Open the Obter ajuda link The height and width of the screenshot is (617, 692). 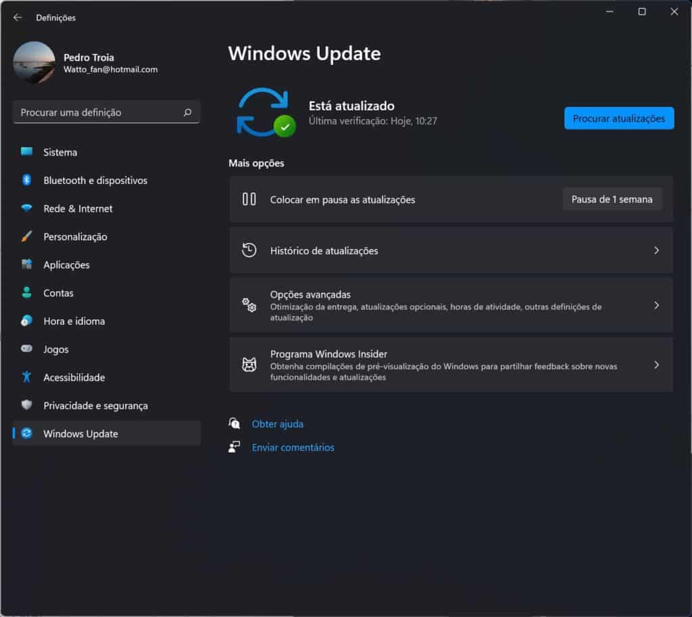[x=278, y=424]
